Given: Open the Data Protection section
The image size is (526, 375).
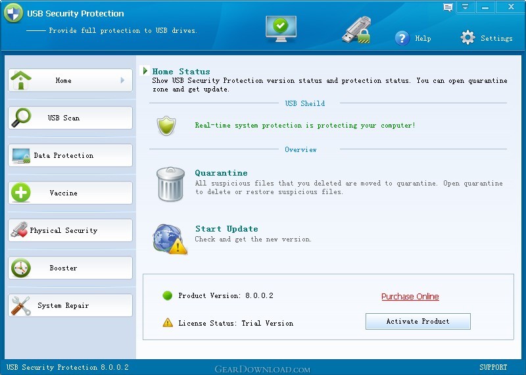Looking at the screenshot, I should [x=70, y=155].
